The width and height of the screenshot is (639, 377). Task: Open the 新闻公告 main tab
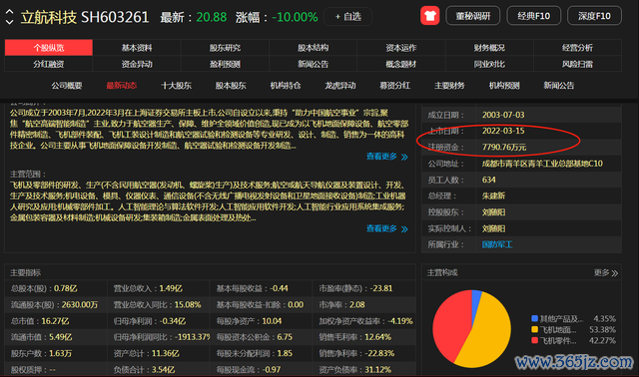[x=313, y=64]
